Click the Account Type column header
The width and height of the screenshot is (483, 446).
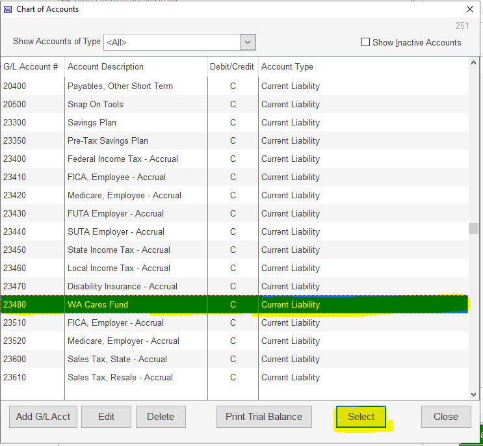point(287,66)
